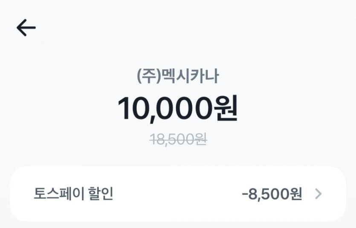Click the crossed-out price under the total

click(178, 139)
